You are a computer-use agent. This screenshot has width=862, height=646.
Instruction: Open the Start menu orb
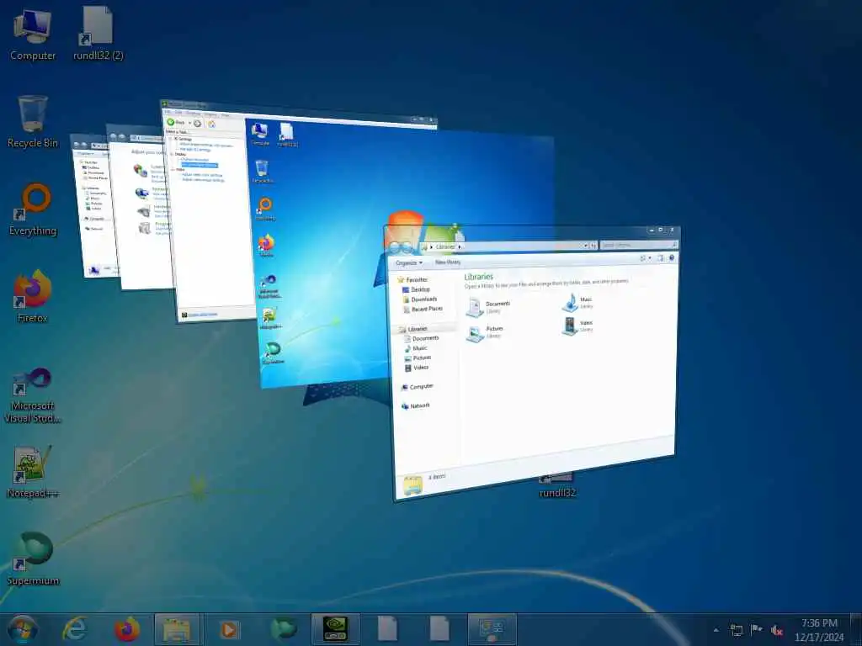tap(22, 629)
